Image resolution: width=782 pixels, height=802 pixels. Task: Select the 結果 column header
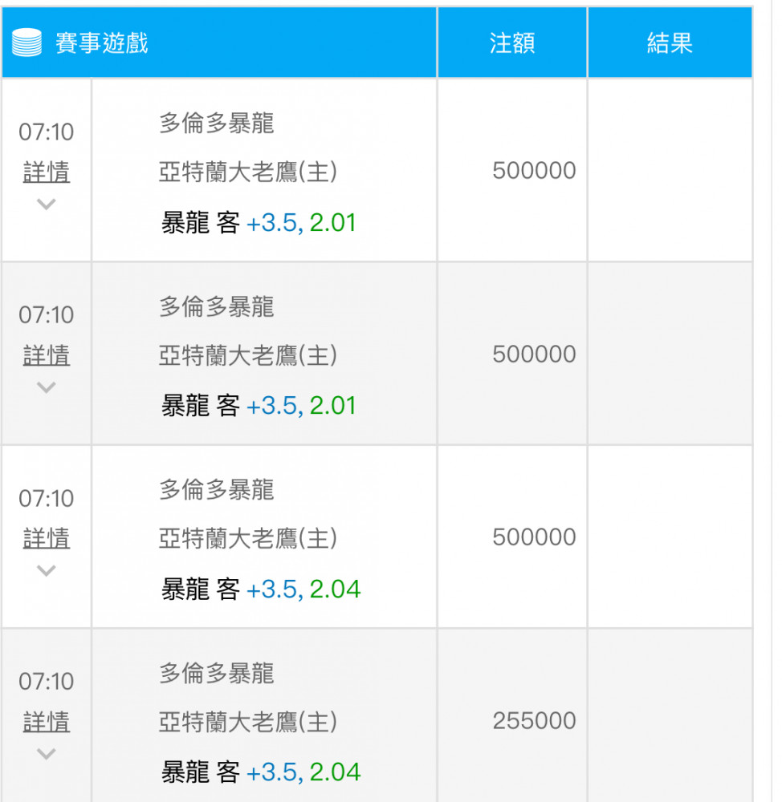(x=670, y=43)
